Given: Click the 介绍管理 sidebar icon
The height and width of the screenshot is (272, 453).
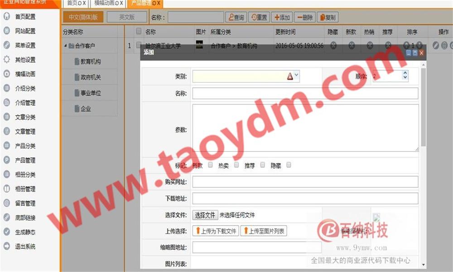Looking at the screenshot, I should coord(7,102).
